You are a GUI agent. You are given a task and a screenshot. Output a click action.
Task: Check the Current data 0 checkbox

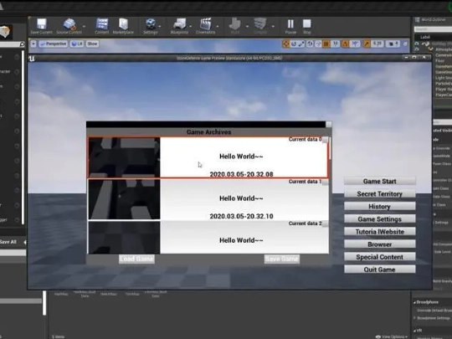pos(325,140)
